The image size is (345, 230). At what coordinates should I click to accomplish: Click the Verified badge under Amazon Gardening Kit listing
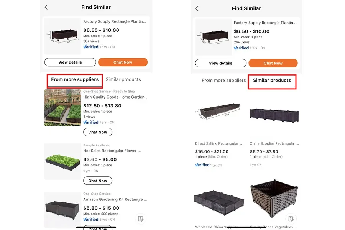coord(91,219)
